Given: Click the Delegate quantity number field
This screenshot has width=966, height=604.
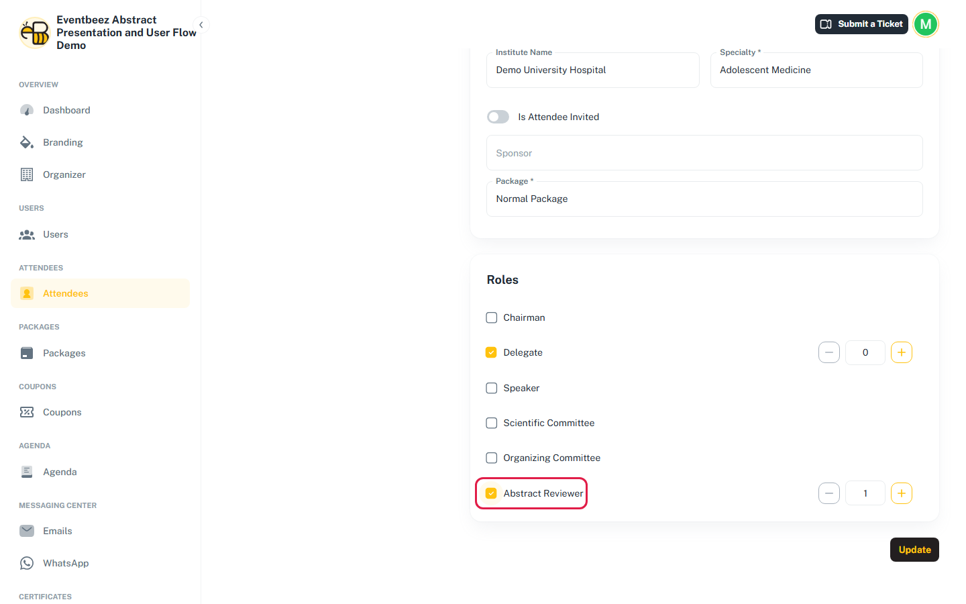Looking at the screenshot, I should coord(865,352).
